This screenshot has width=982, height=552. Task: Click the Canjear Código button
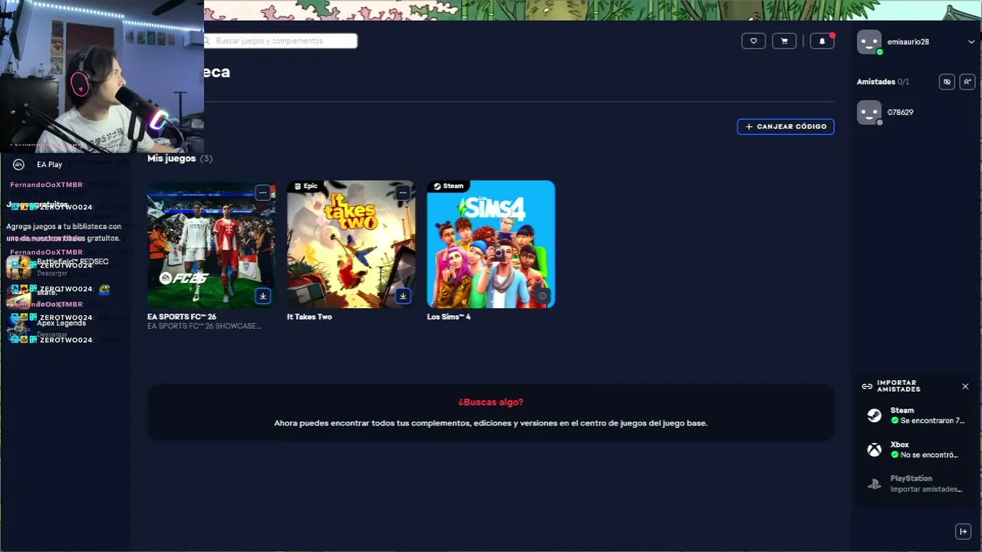(x=786, y=127)
